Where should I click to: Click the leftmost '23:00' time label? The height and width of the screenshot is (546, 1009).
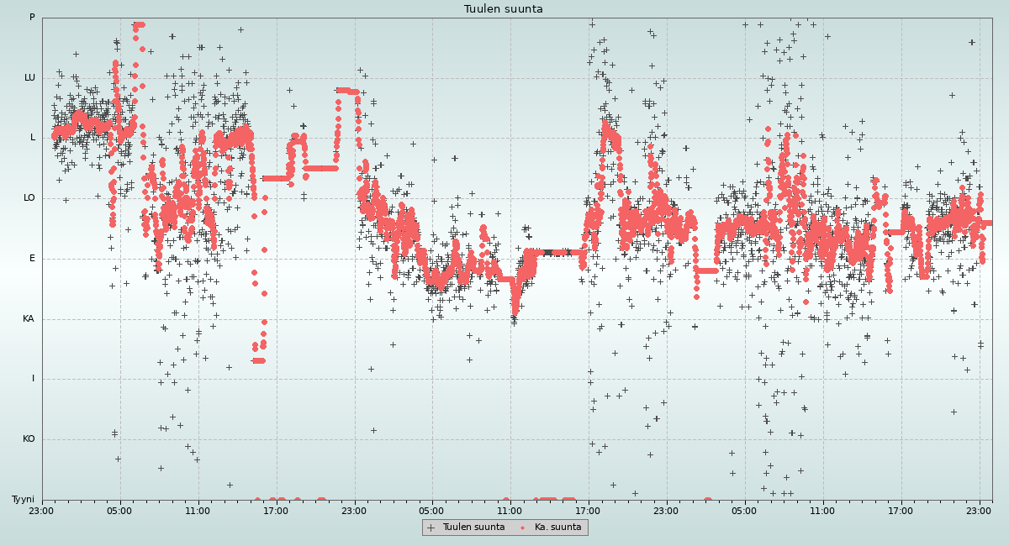point(42,511)
